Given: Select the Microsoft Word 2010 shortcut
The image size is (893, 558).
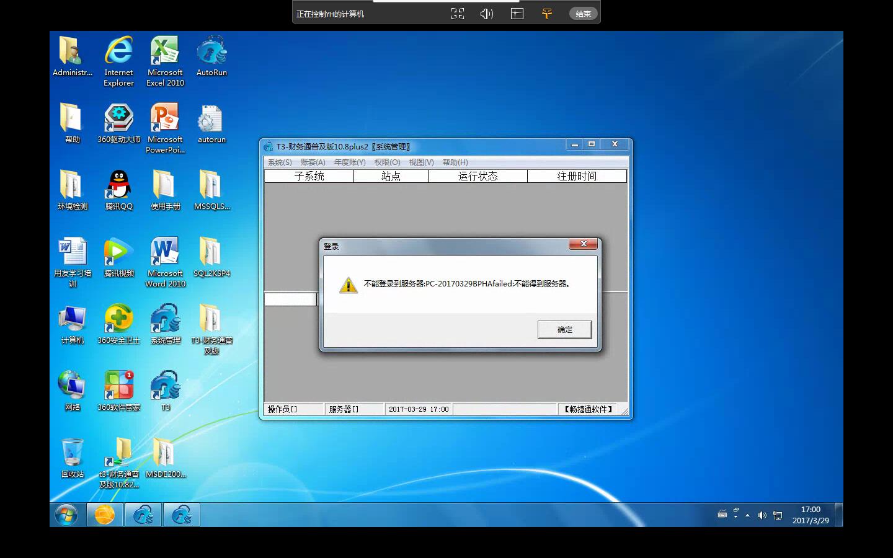Looking at the screenshot, I should 165,262.
